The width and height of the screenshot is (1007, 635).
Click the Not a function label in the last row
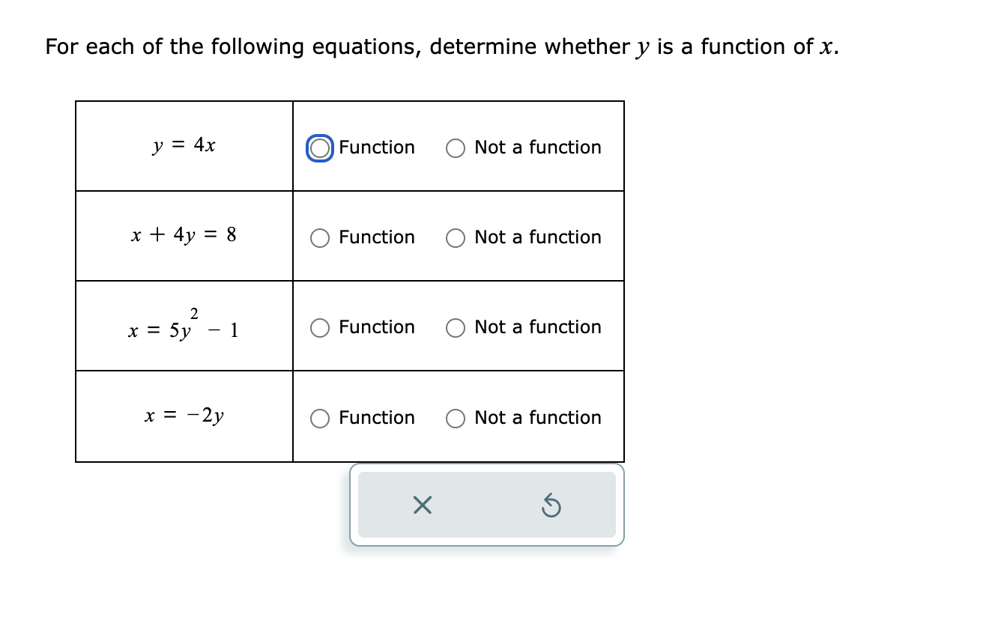click(x=537, y=418)
